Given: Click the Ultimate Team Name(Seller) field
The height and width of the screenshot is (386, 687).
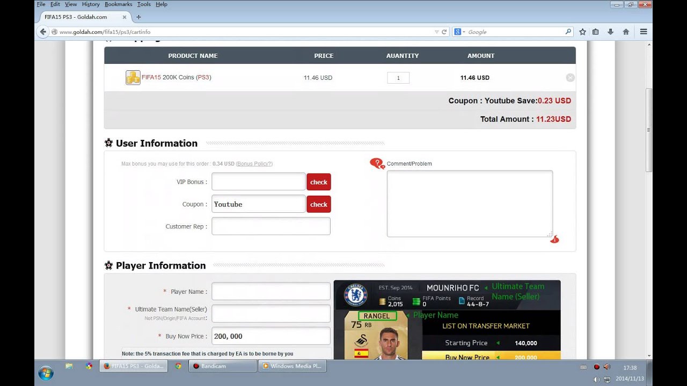Looking at the screenshot, I should 271,314.
